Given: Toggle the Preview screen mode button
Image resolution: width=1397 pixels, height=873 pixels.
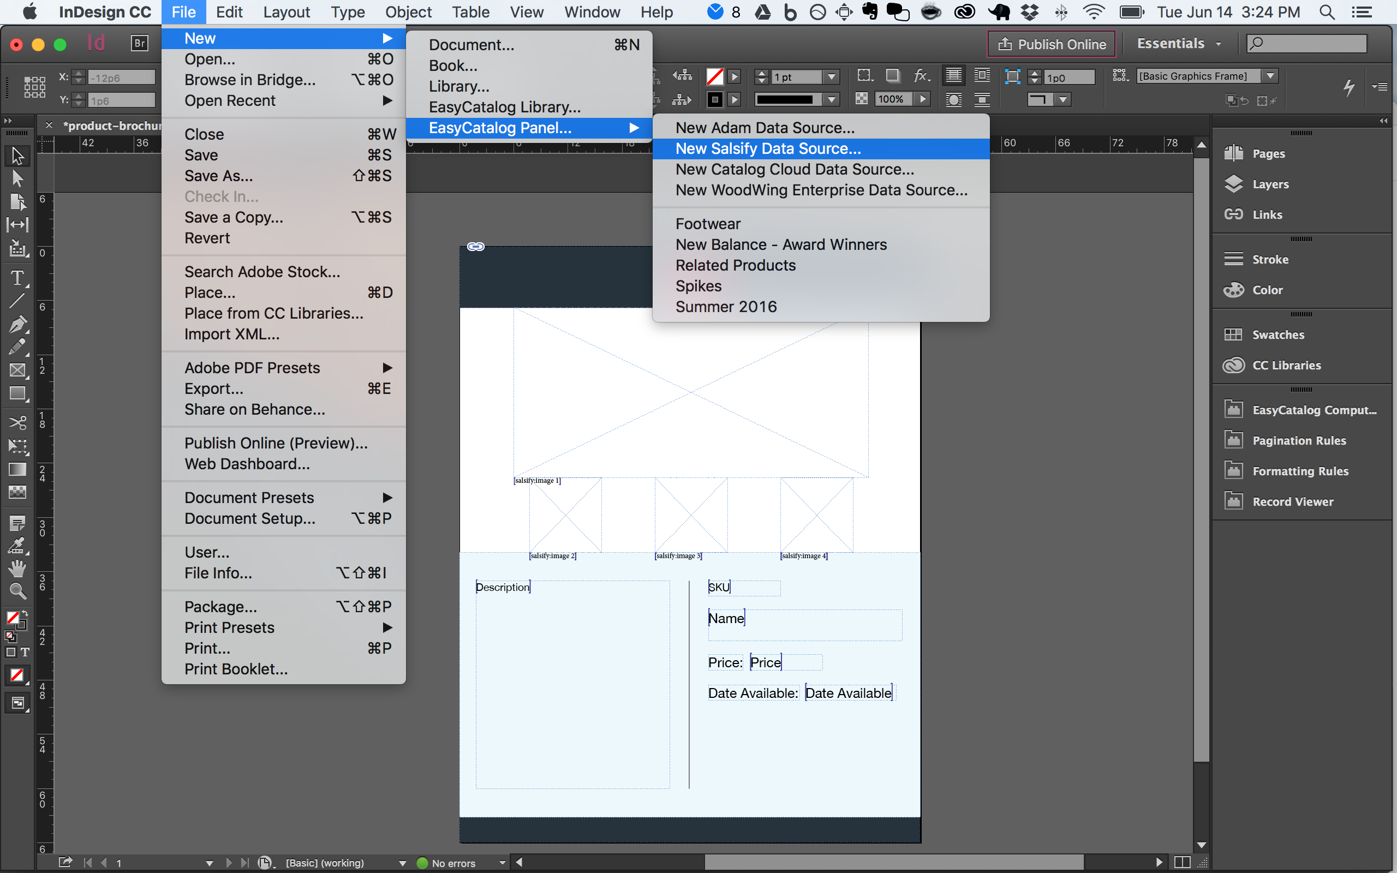Looking at the screenshot, I should [17, 703].
